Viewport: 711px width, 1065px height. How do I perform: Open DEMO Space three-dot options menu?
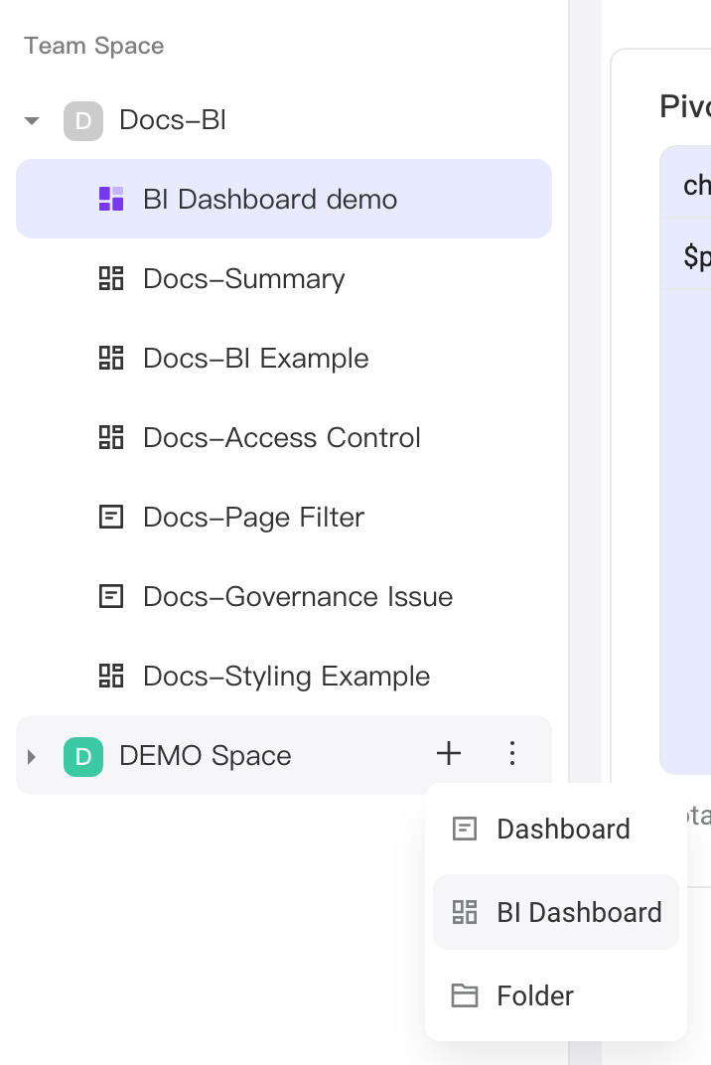512,753
